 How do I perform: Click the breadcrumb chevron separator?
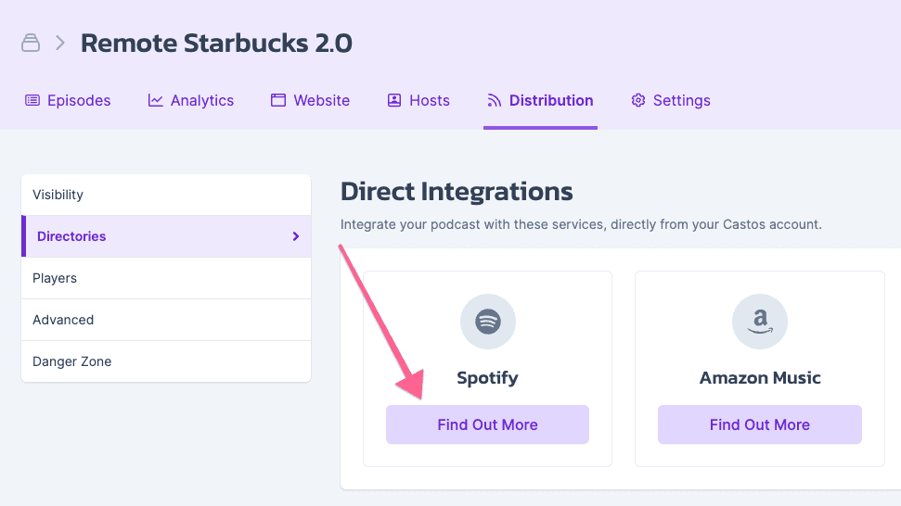pyautogui.click(x=59, y=43)
